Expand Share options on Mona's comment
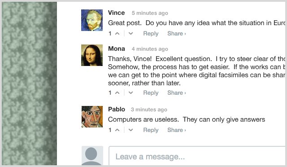287x167 pixels. 177,93
